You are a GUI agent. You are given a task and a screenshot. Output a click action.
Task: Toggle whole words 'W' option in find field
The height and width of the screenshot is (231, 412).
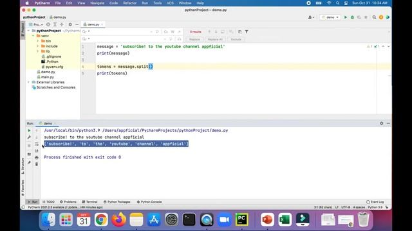click(173, 31)
